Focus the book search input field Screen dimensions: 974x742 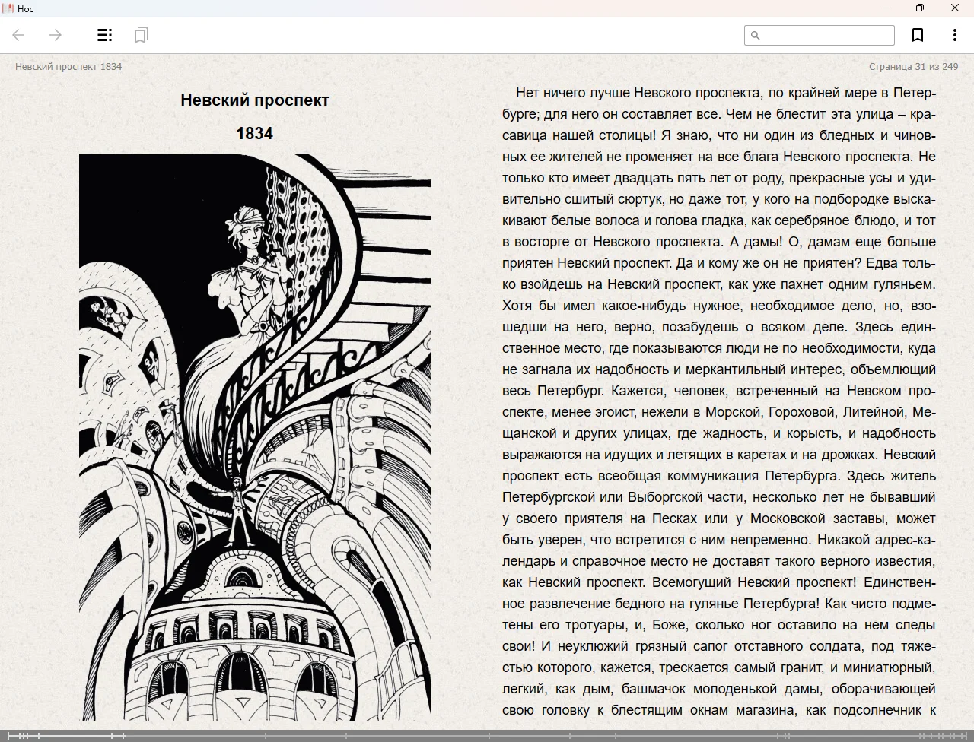[x=826, y=35]
